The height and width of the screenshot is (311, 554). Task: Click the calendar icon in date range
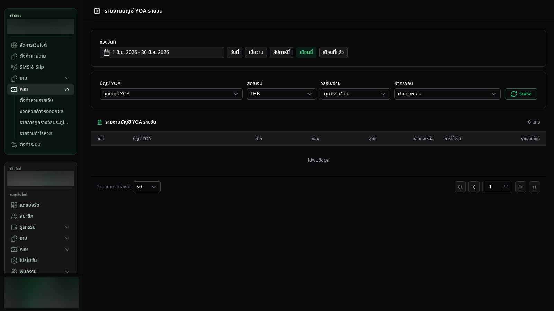click(x=107, y=53)
